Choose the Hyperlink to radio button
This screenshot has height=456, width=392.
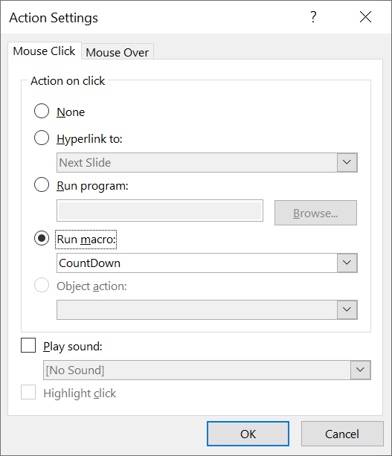(x=42, y=138)
